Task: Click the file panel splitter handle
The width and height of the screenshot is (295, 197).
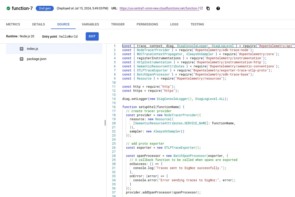Action: (x=105, y=123)
